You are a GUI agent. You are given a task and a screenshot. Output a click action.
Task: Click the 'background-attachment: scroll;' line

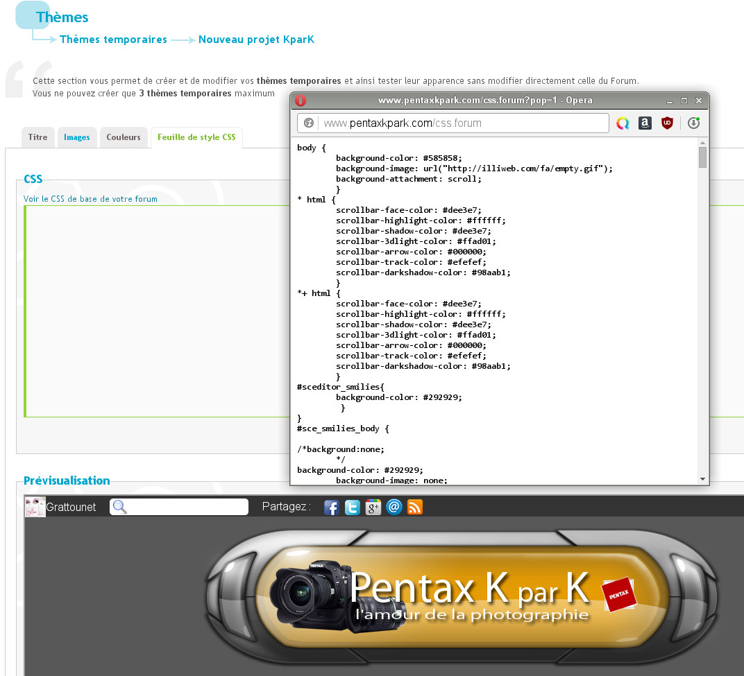click(x=409, y=179)
